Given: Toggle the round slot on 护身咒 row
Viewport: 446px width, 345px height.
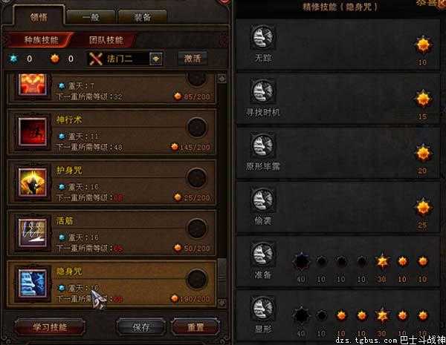Looking at the screenshot, I should (x=197, y=178).
